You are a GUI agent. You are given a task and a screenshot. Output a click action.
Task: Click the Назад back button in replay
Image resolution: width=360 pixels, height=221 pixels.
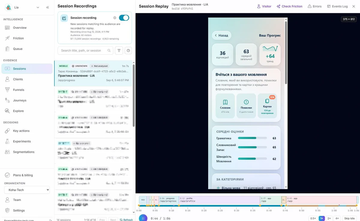tap(222, 35)
